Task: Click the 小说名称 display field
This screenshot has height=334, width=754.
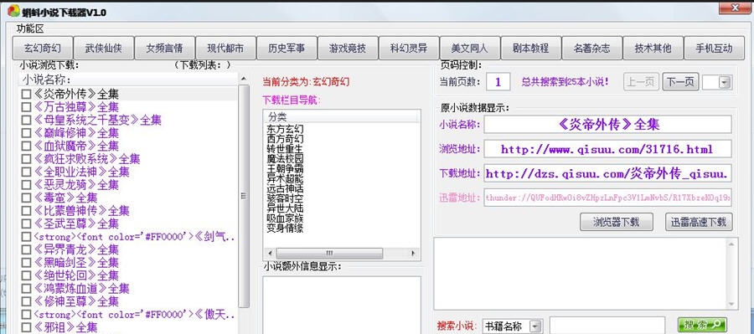Action: [x=607, y=125]
